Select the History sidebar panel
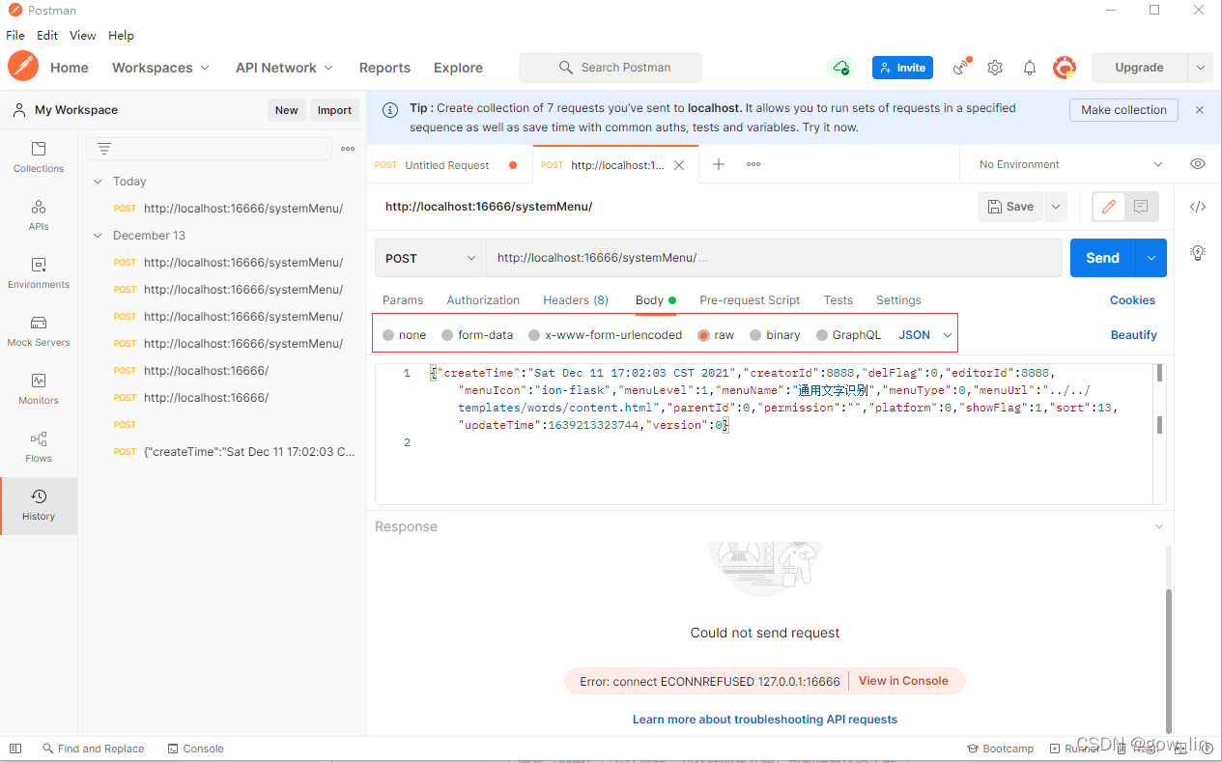Screen dimensions: 1222x763 click(x=39, y=505)
